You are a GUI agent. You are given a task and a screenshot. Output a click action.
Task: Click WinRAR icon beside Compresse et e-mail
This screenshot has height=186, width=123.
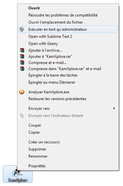pyautogui.click(x=22, y=63)
